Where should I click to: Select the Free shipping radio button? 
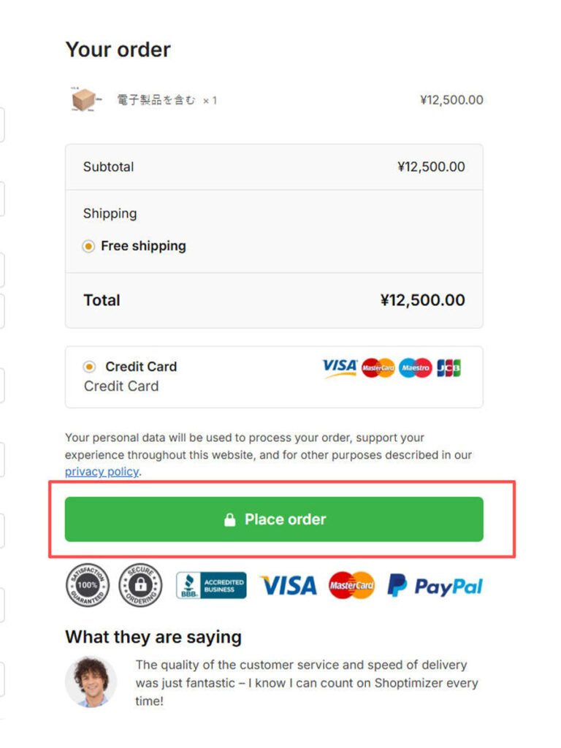88,247
